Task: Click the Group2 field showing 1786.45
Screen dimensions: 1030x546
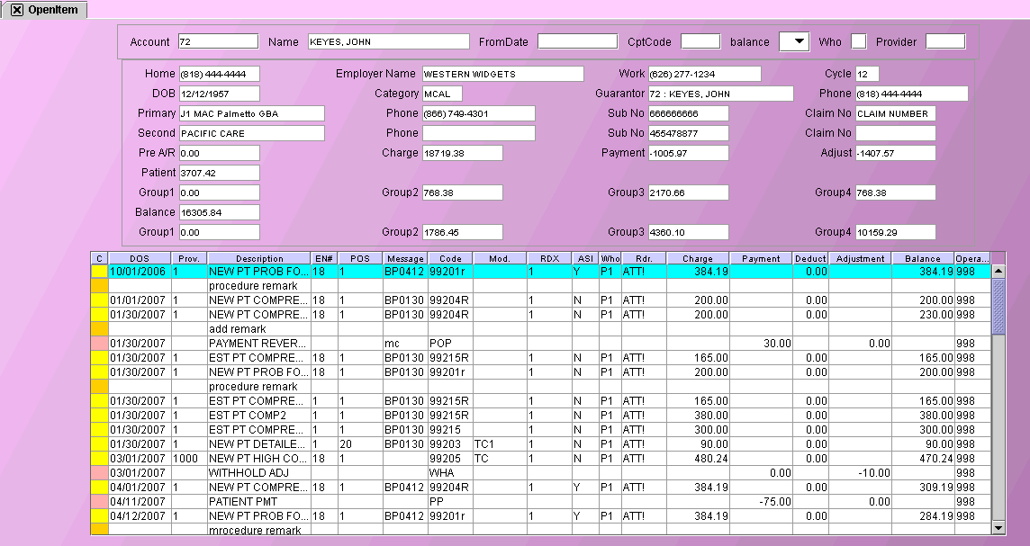Action: [463, 232]
